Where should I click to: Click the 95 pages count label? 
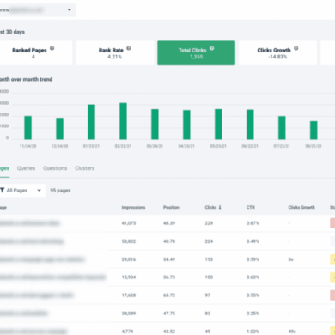(60, 191)
